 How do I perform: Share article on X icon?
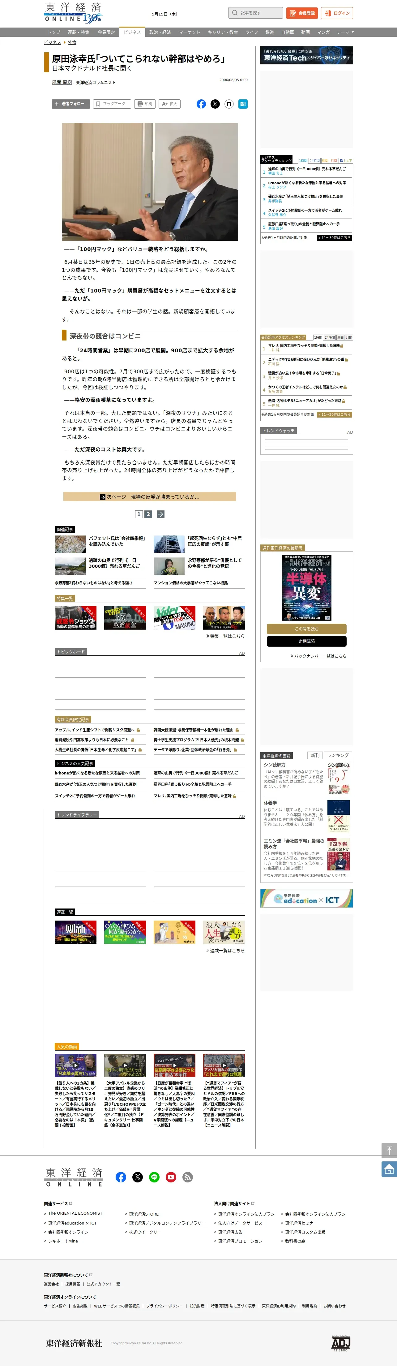tap(215, 104)
